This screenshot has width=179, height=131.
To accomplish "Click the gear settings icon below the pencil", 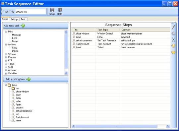I will click(173, 33).
